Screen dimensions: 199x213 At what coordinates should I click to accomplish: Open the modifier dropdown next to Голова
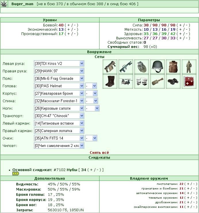click(91, 86)
